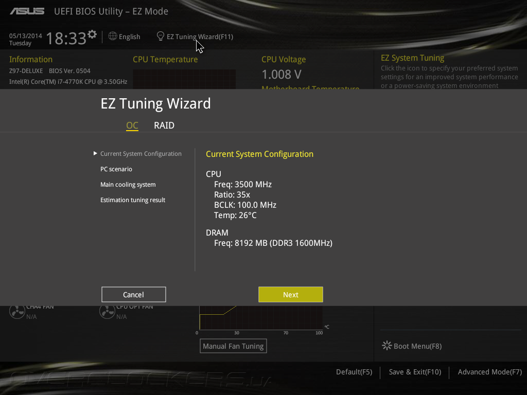
Task: Change language from English
Action: pos(129,37)
